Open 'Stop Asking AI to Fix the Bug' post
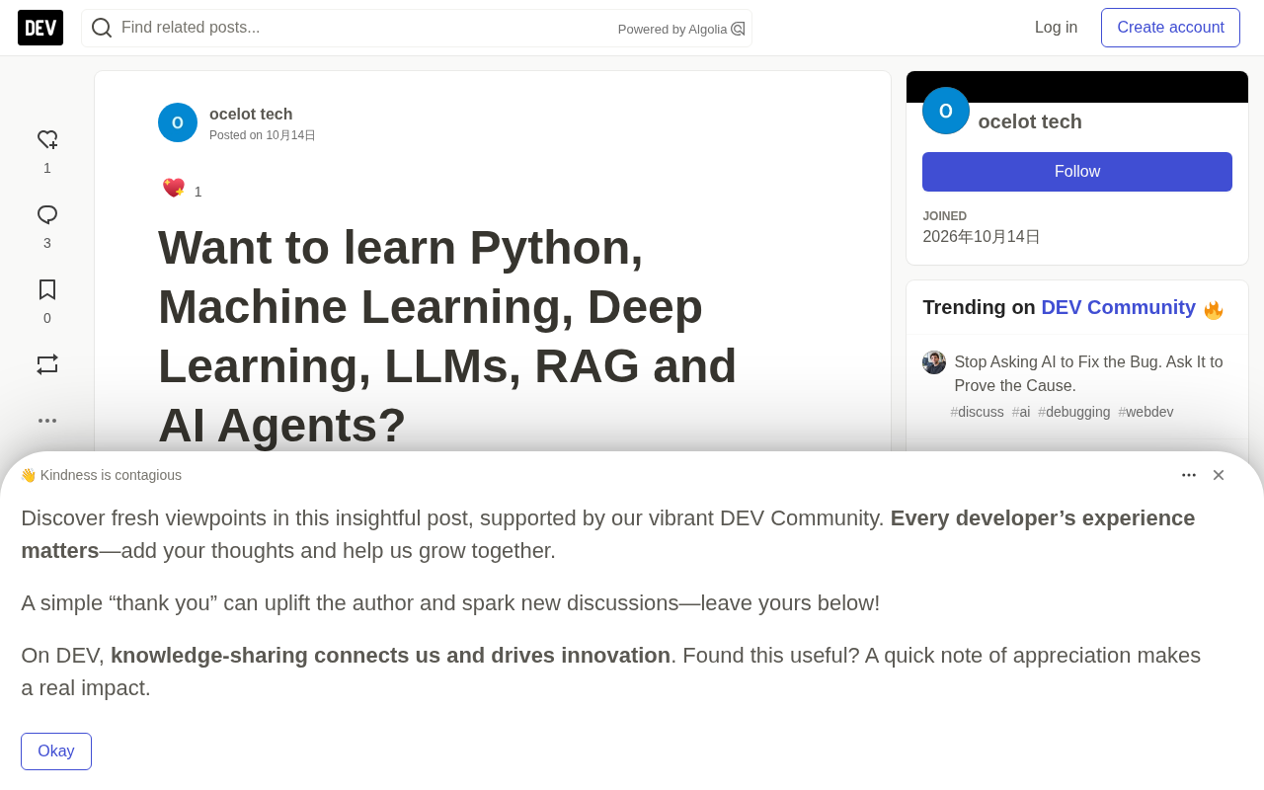The image size is (1264, 790). 1088,373
